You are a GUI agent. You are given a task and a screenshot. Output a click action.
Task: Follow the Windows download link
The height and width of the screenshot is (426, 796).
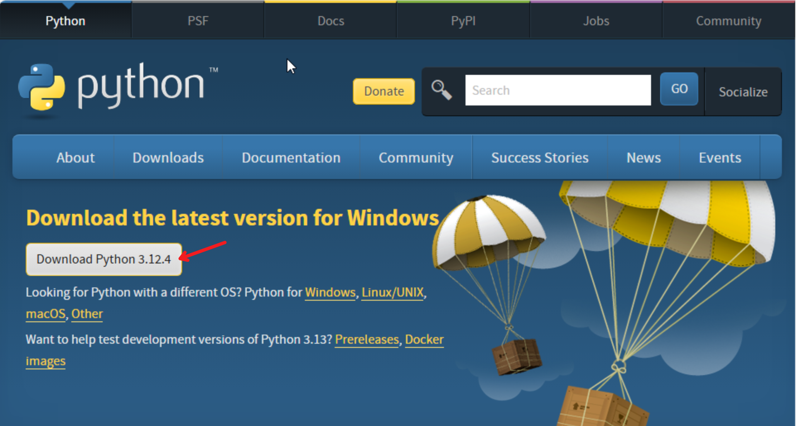click(x=330, y=292)
